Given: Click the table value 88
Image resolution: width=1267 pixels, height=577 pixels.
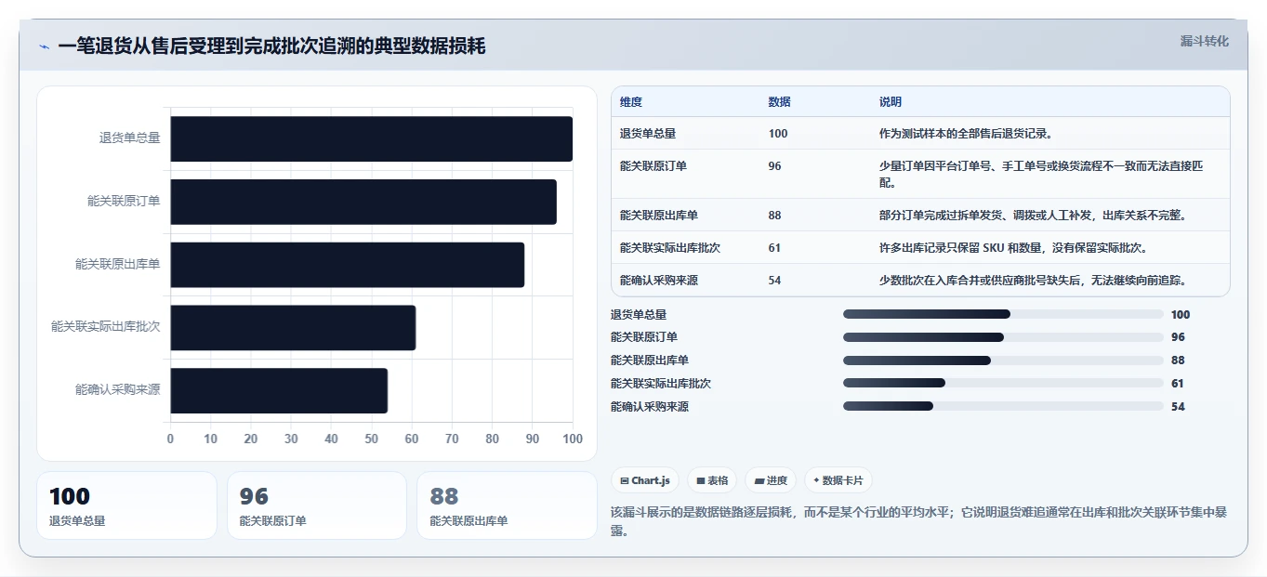Looking at the screenshot, I should [x=775, y=216].
